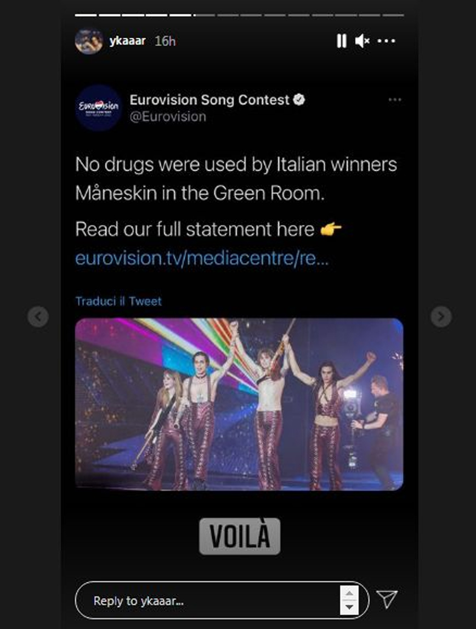476x629 pixels.
Task: Click the Eurovision verified badge
Action: [x=299, y=99]
